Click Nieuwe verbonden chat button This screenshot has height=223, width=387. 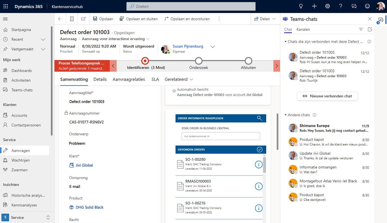[x=327, y=96]
